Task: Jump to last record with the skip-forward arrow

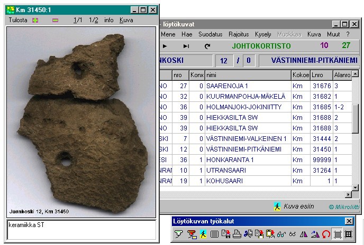Action: pos(186,46)
